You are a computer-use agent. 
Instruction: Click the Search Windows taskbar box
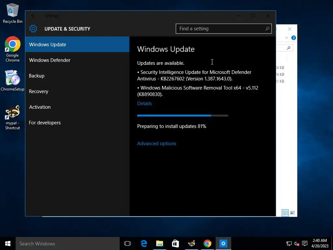pos(68,243)
